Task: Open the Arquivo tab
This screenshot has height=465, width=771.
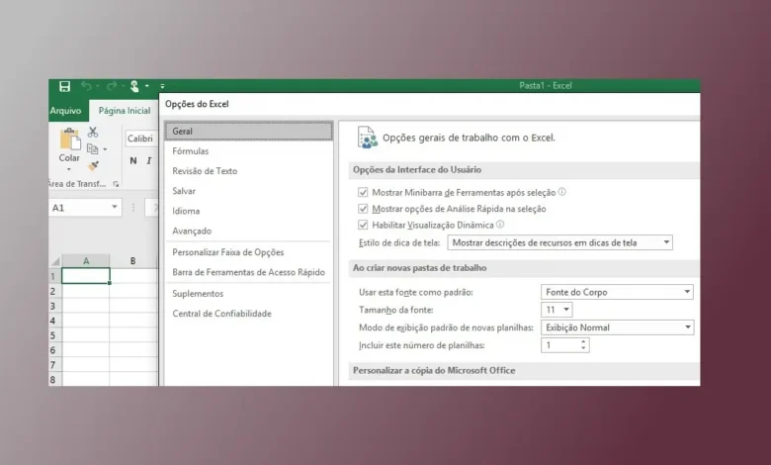Action: [66, 110]
